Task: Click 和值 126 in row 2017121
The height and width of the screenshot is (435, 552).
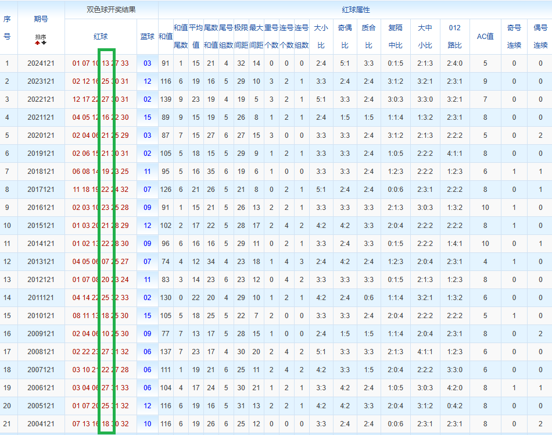Action: point(166,190)
